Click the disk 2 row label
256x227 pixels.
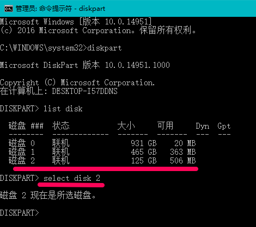click(22, 161)
